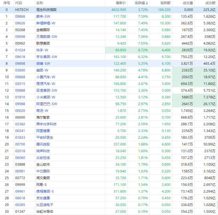Select 联想集团 name cell
This screenshot has width=218, height=215.
coord(43,43)
